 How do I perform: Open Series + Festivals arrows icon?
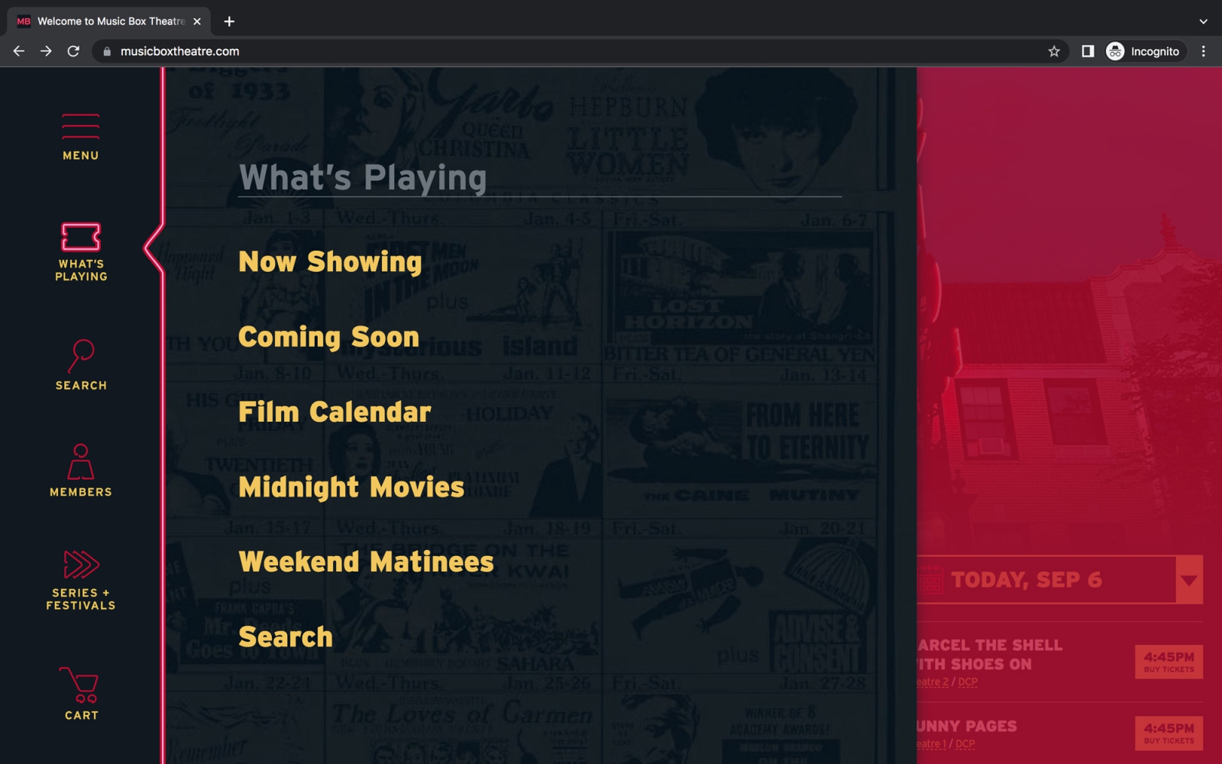(81, 565)
